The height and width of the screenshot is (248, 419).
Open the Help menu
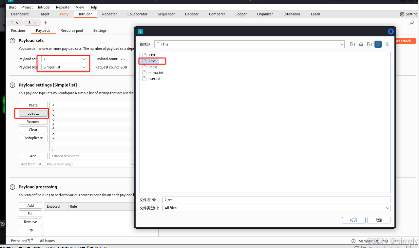[x=93, y=7]
